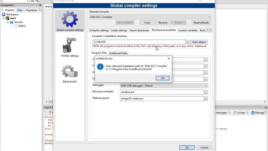This screenshot has height=151, width=268.
Task: Click the editor horizontal scrollbar left arrow
Action: 46,102
